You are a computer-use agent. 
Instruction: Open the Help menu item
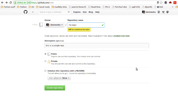97,12
